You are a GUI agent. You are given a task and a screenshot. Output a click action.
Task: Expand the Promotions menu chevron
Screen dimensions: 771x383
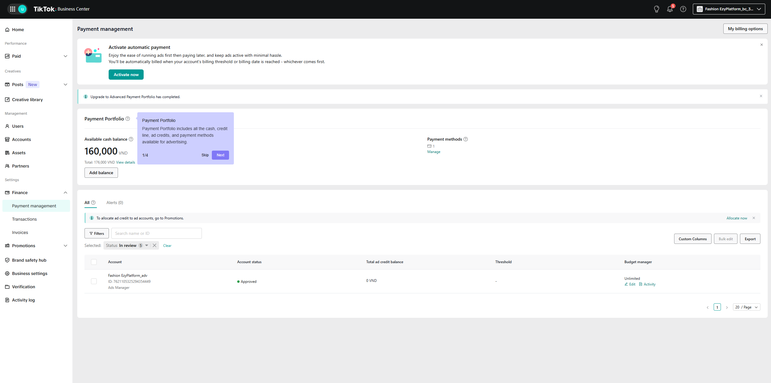click(65, 246)
